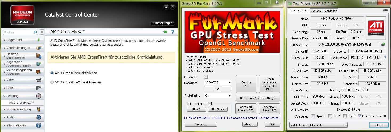Click the Leistung gauge icon
Screen dimensions: 391x132
39,96
